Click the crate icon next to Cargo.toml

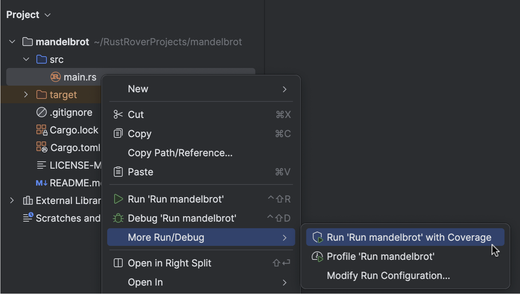coord(42,147)
